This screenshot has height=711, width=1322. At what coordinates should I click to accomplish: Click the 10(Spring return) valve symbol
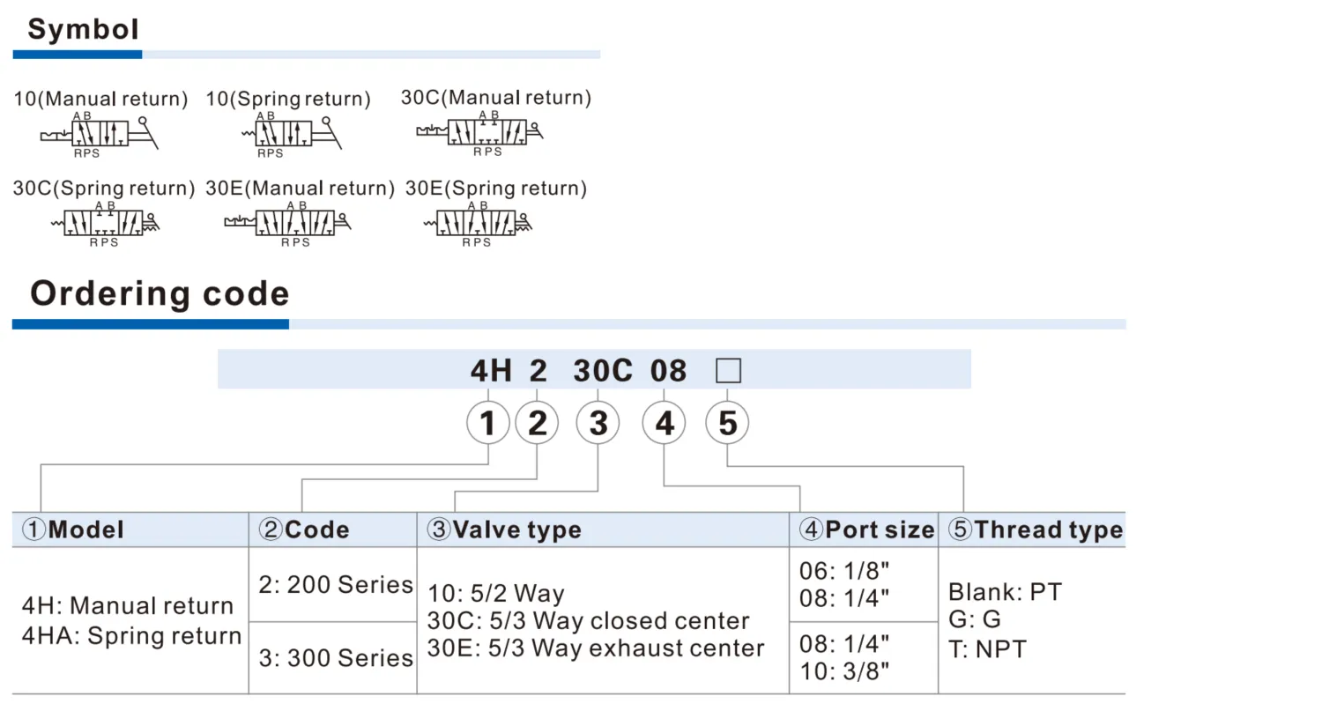291,135
